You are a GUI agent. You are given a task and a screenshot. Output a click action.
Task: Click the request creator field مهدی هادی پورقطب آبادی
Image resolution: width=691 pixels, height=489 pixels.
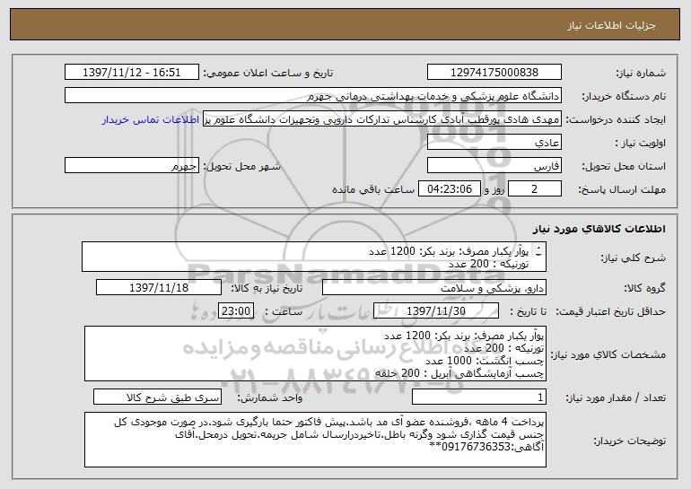382,119
